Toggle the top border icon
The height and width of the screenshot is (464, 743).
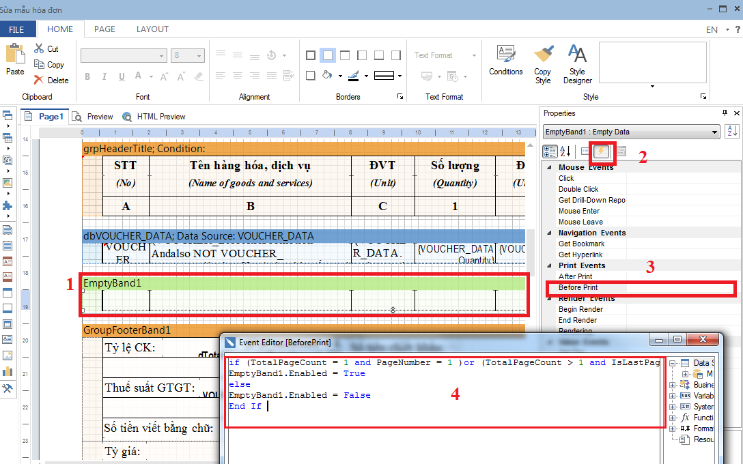point(345,55)
